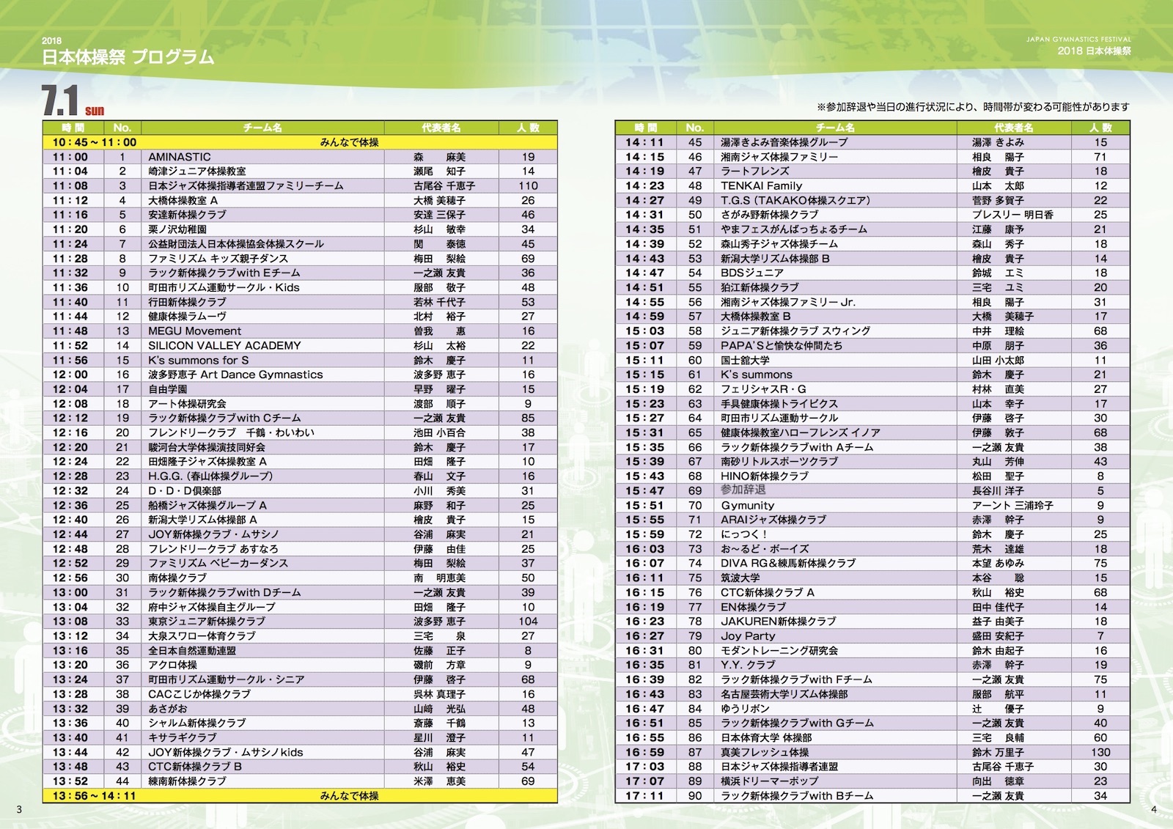Click the '参加辞退' entry at No. 69
The height and width of the screenshot is (829, 1173).
point(743,490)
